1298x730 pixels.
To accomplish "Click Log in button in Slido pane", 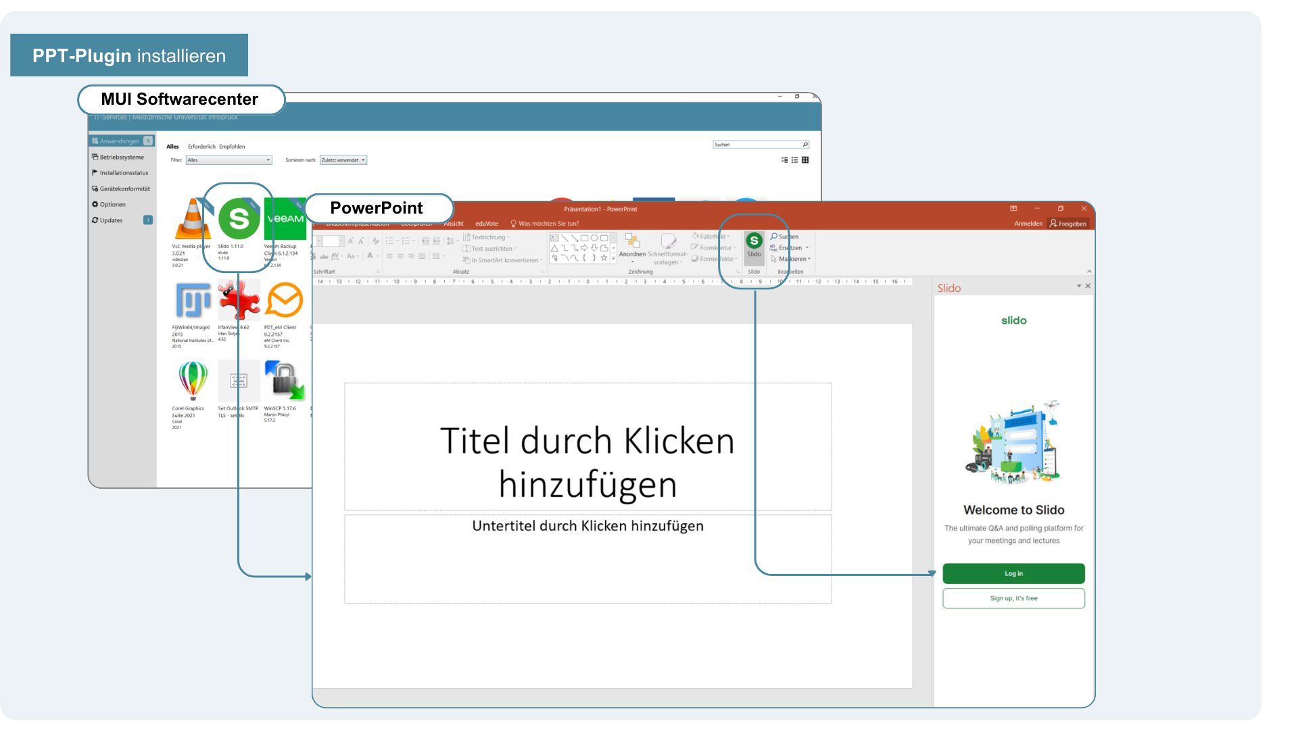I will pos(1013,573).
